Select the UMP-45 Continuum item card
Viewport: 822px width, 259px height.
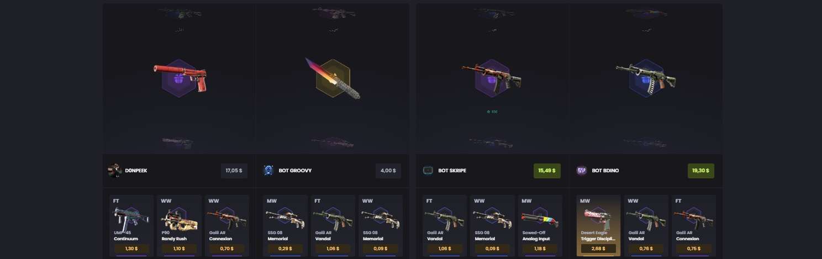point(131,225)
